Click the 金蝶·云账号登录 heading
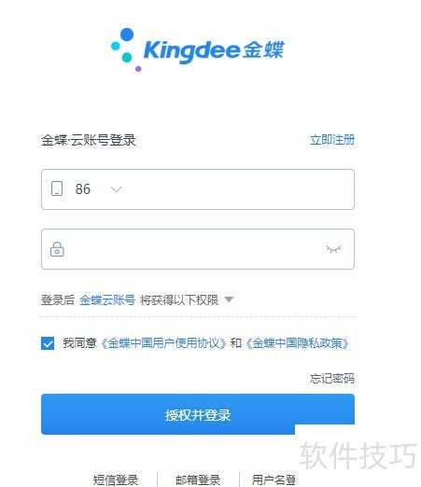Screen dimensions: 421x487 coord(89,140)
